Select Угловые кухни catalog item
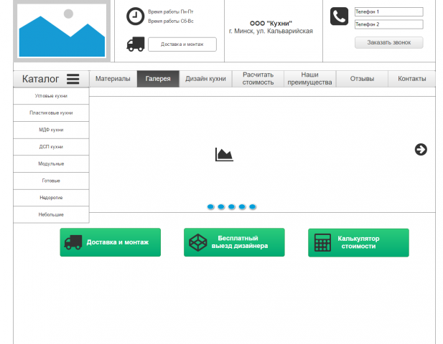Image resolution: width=443 pixels, height=344 pixels. click(51, 96)
